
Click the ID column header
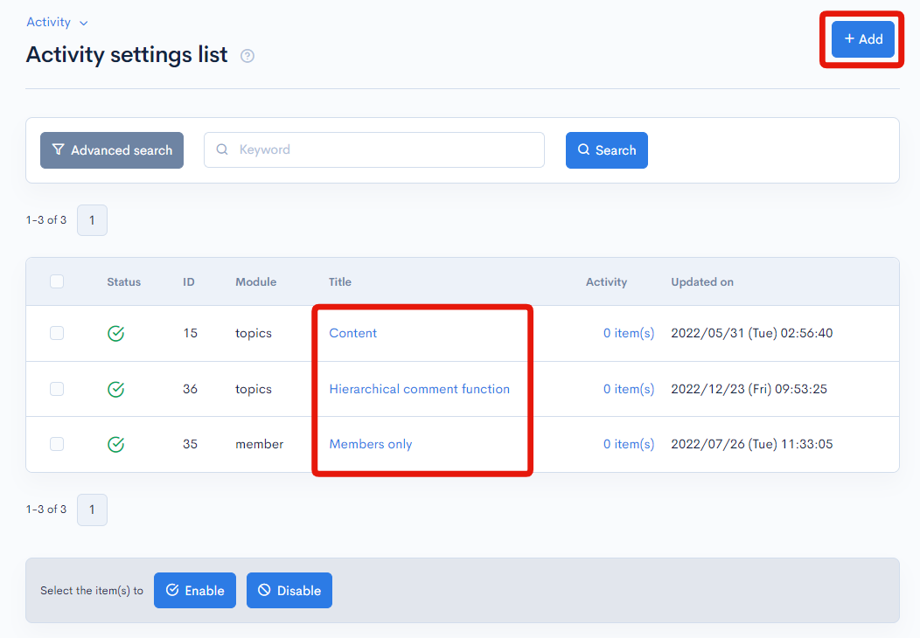(x=188, y=282)
